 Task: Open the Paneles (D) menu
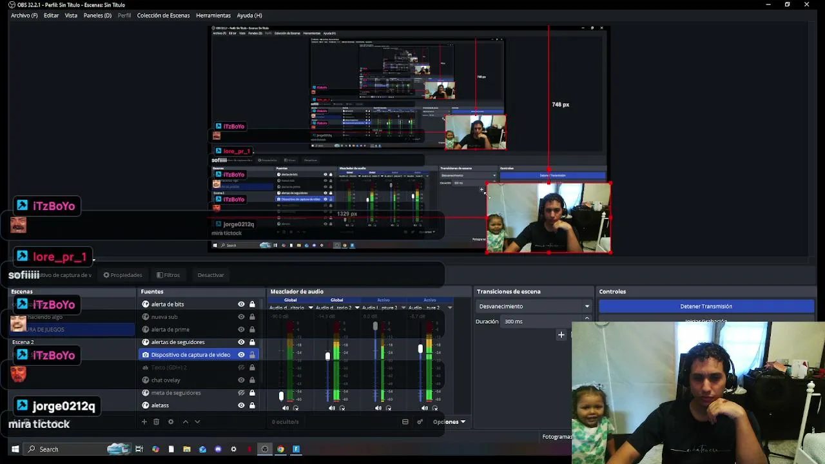[x=97, y=15]
